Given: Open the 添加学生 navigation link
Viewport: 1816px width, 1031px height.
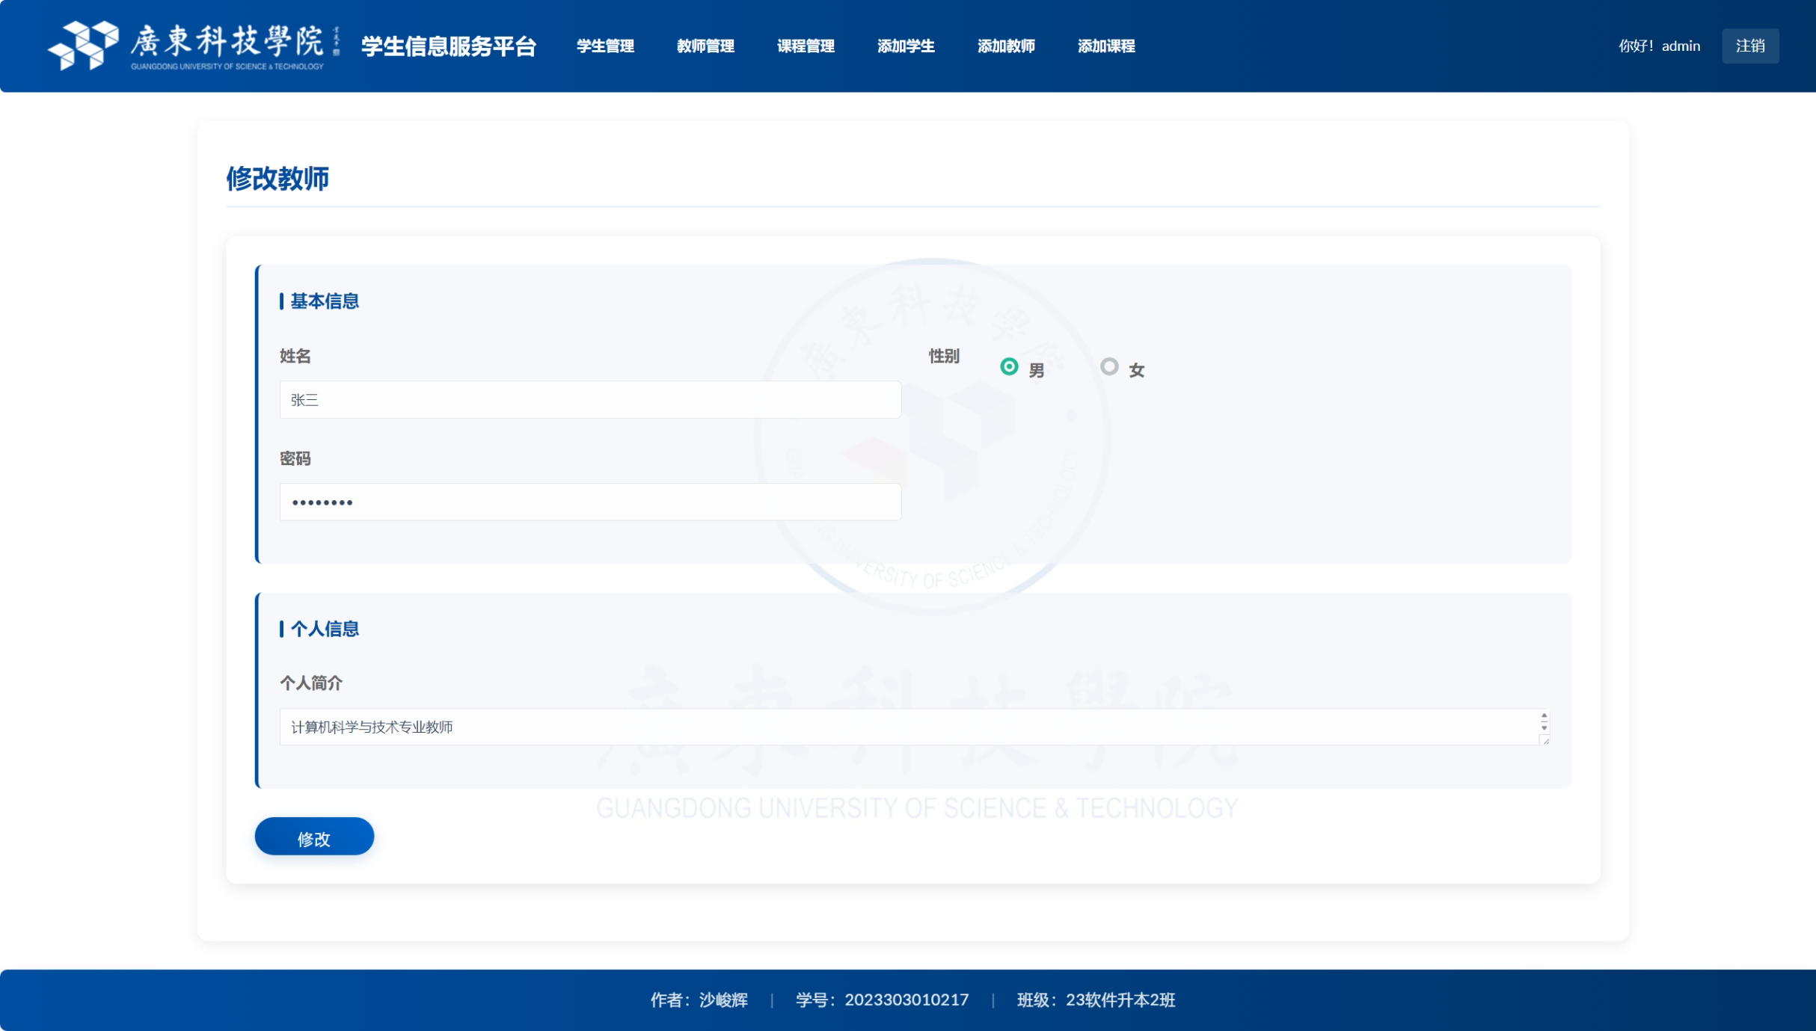Looking at the screenshot, I should 906,46.
